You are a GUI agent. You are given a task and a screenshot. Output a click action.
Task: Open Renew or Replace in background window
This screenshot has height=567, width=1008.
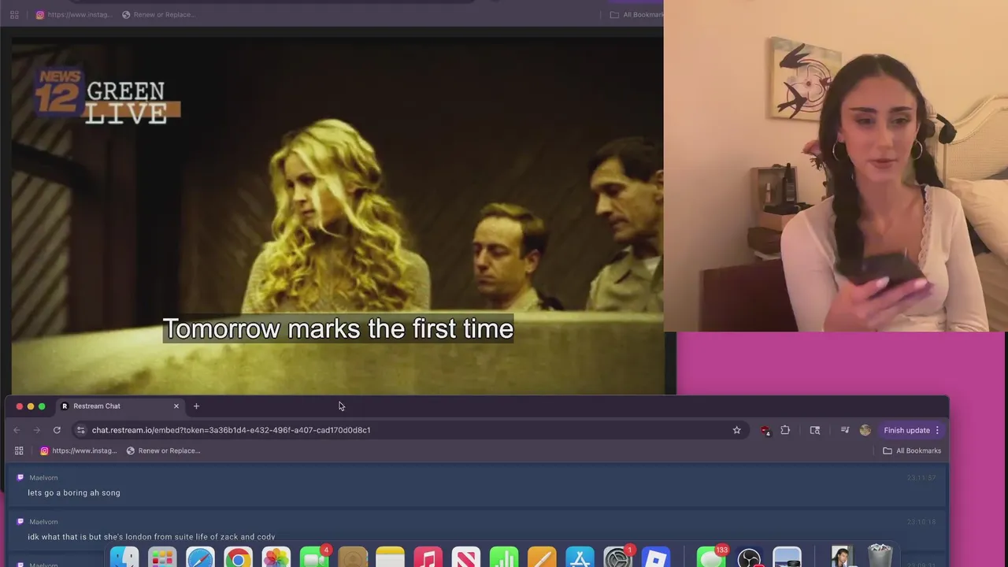click(158, 14)
